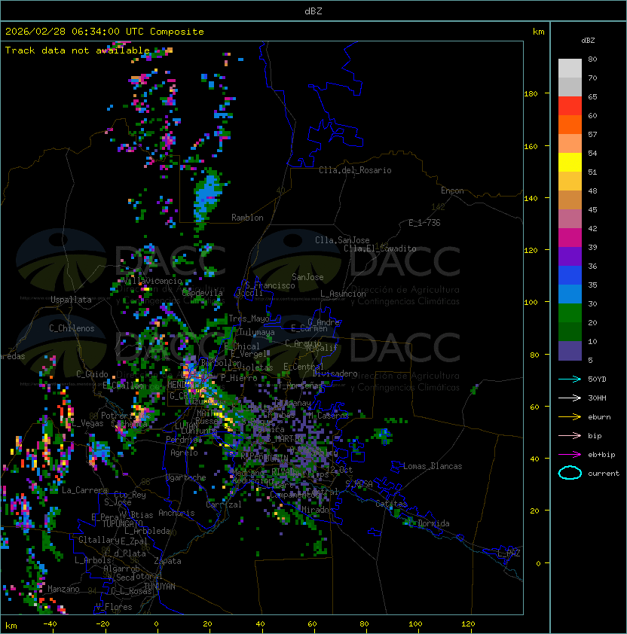627x634 pixels.
Task: Pick the sky blue legend swatch
Action: tap(570, 294)
